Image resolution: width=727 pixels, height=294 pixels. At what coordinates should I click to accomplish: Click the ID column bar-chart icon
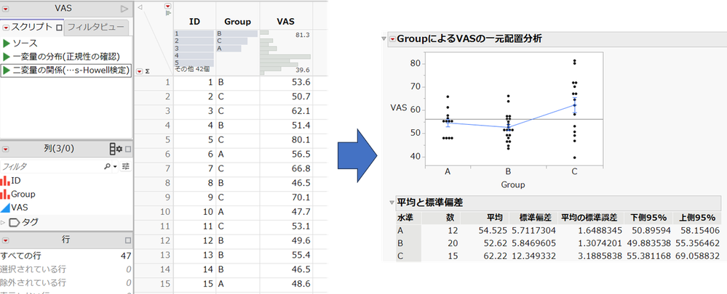click(x=6, y=180)
